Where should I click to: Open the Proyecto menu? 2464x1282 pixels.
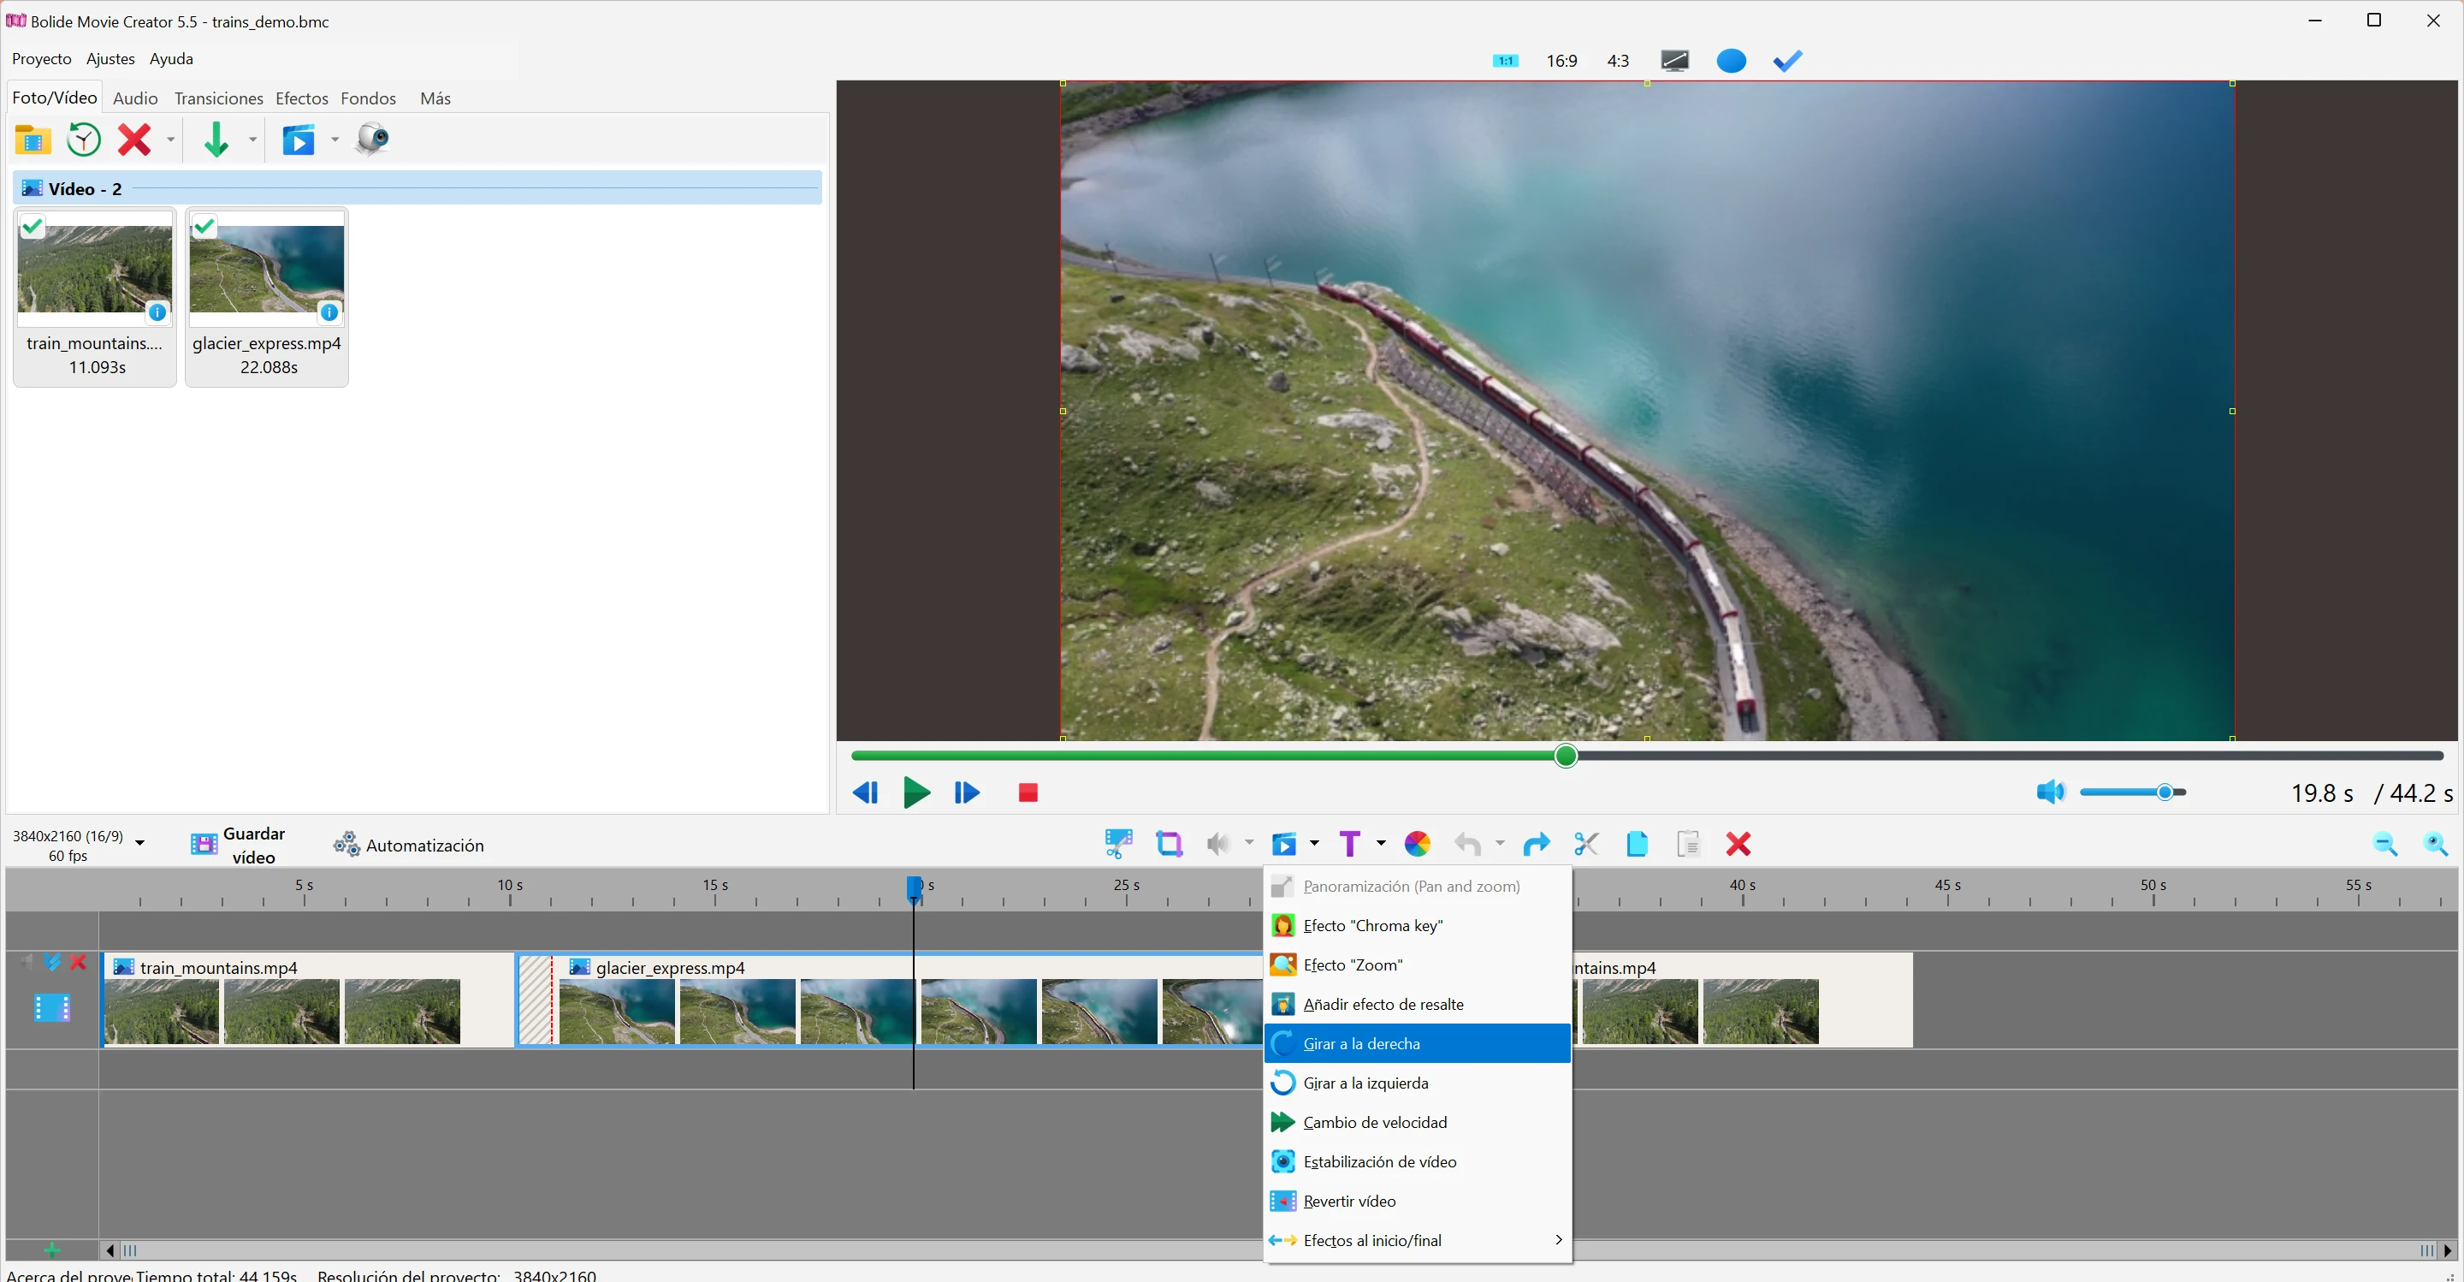42,59
